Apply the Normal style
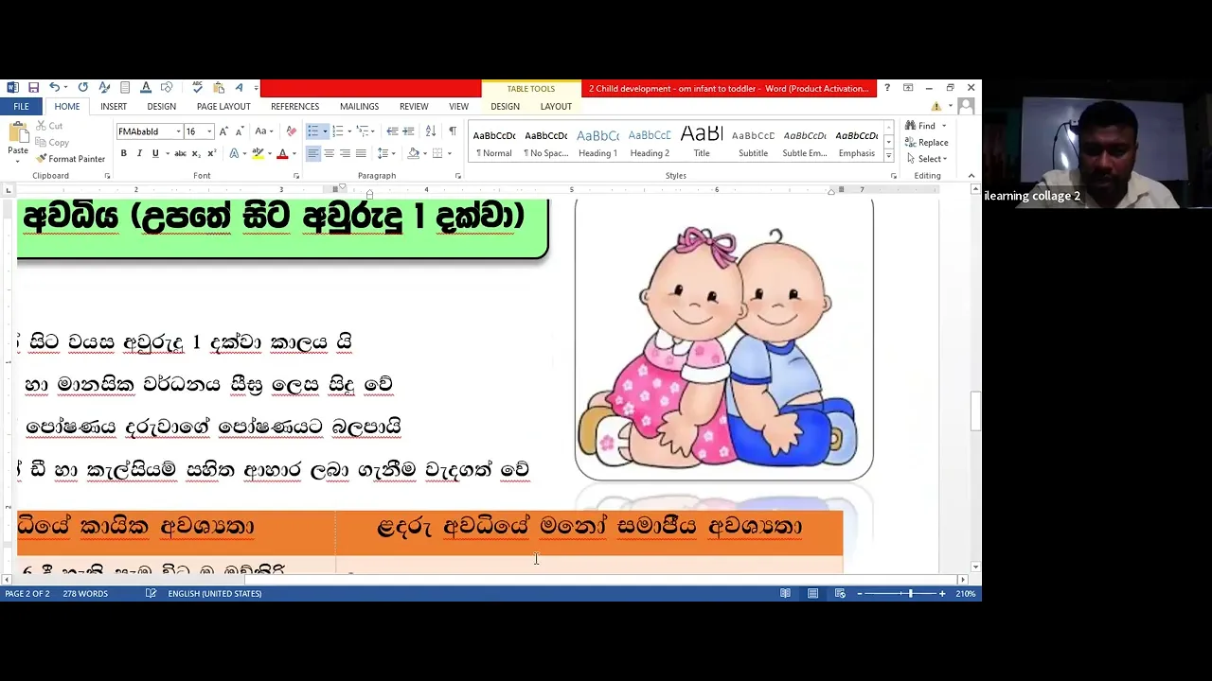The image size is (1212, 681). pos(494,140)
